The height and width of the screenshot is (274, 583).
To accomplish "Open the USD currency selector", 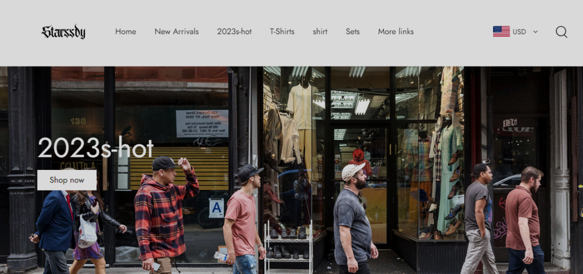I will tap(515, 32).
